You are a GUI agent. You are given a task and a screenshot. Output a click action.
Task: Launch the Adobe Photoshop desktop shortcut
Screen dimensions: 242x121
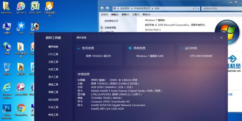[x=7, y=112]
